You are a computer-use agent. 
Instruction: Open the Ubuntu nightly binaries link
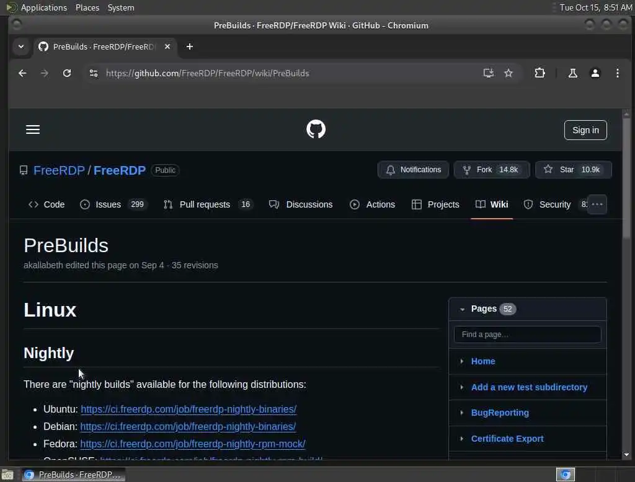tap(189, 409)
